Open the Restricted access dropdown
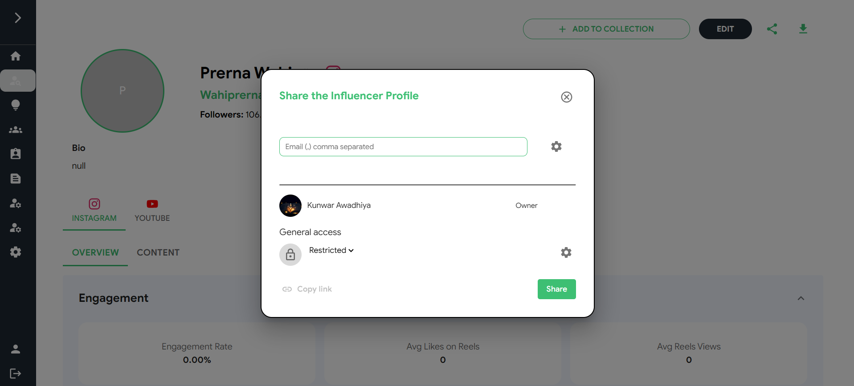854x386 pixels. 331,250
